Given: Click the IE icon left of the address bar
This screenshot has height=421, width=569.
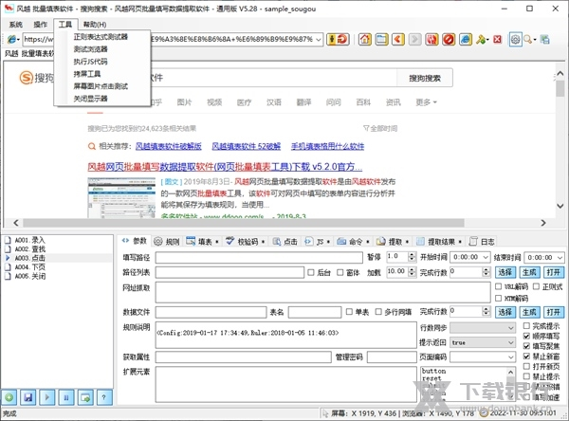Looking at the screenshot, I should click(12, 39).
